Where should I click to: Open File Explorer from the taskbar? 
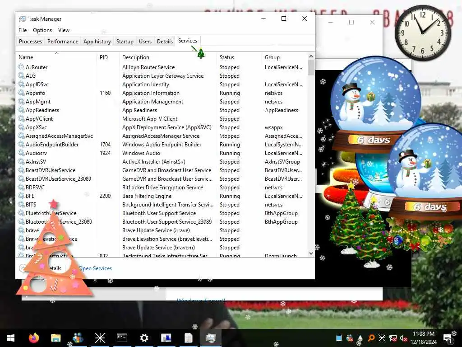click(55, 338)
